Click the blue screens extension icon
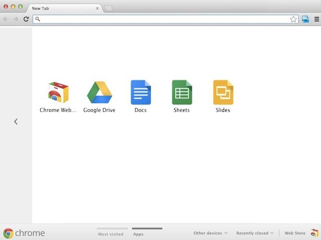The image size is (321, 240). (x=305, y=19)
